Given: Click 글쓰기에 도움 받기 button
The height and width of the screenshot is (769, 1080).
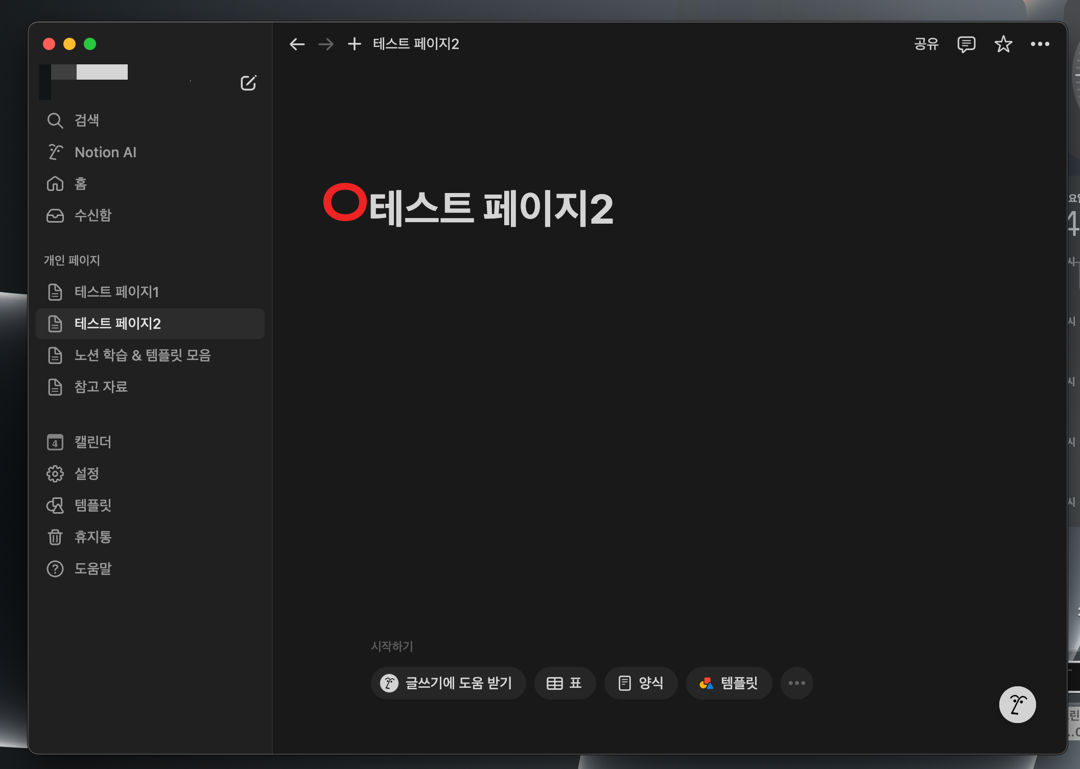Looking at the screenshot, I should [x=448, y=683].
